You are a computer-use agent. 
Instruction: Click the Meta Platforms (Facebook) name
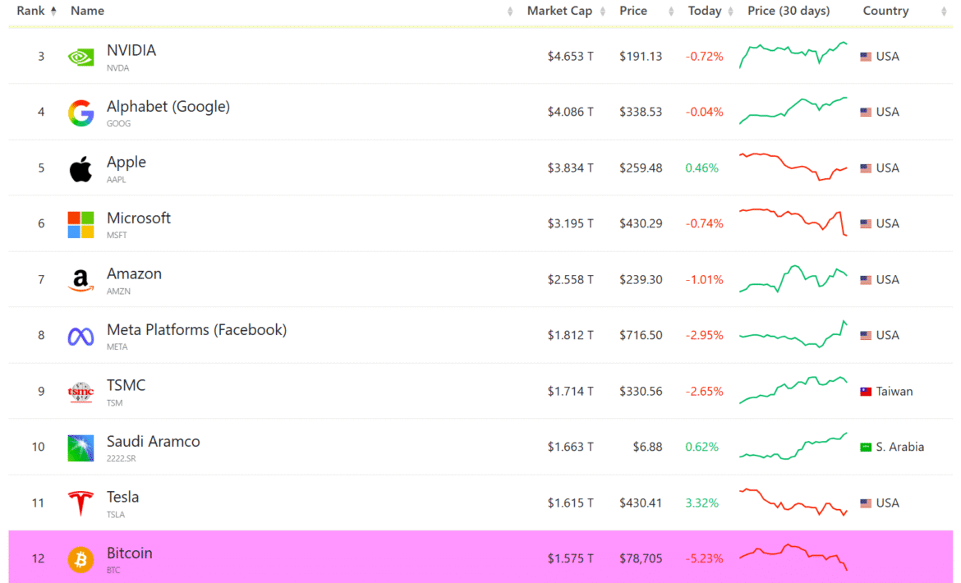pyautogui.click(x=196, y=329)
